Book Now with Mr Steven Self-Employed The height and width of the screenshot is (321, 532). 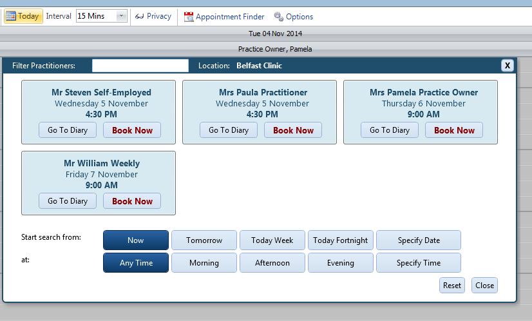[x=132, y=130]
